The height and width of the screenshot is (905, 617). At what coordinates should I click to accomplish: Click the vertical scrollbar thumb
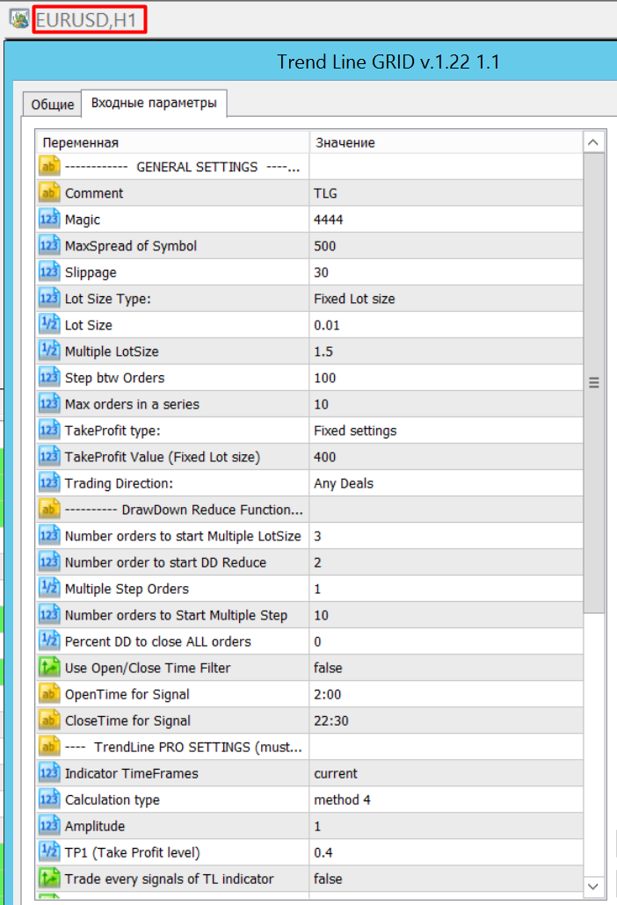point(593,383)
